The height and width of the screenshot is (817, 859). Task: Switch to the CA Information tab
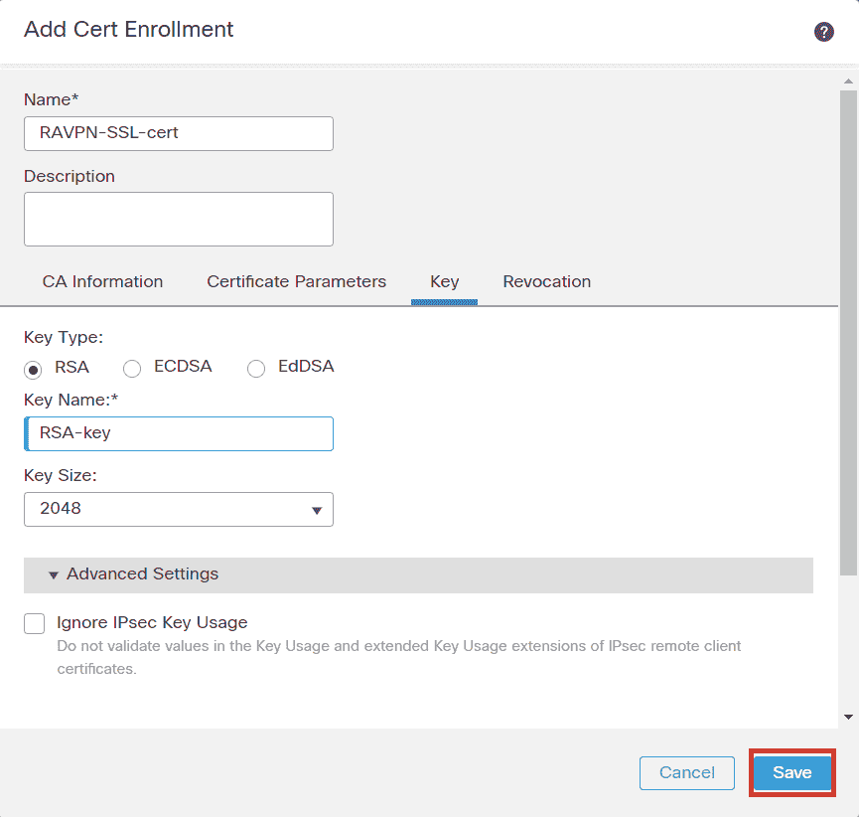pyautogui.click(x=102, y=282)
